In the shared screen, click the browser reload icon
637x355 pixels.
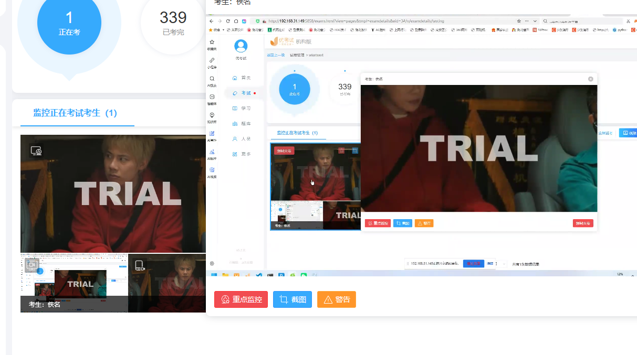[228, 21]
